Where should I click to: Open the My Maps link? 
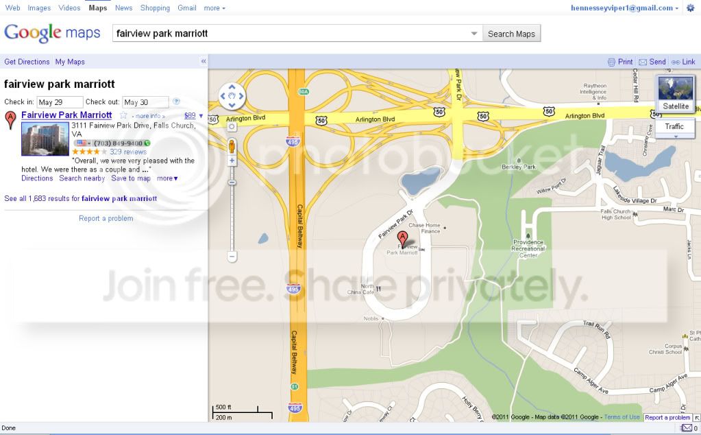pyautogui.click(x=70, y=62)
